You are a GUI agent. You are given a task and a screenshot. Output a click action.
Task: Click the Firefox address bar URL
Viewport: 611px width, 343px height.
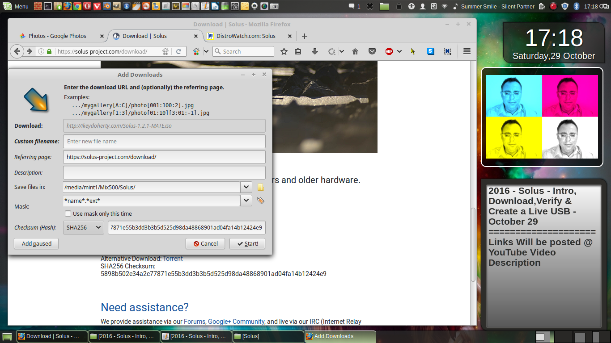102,51
